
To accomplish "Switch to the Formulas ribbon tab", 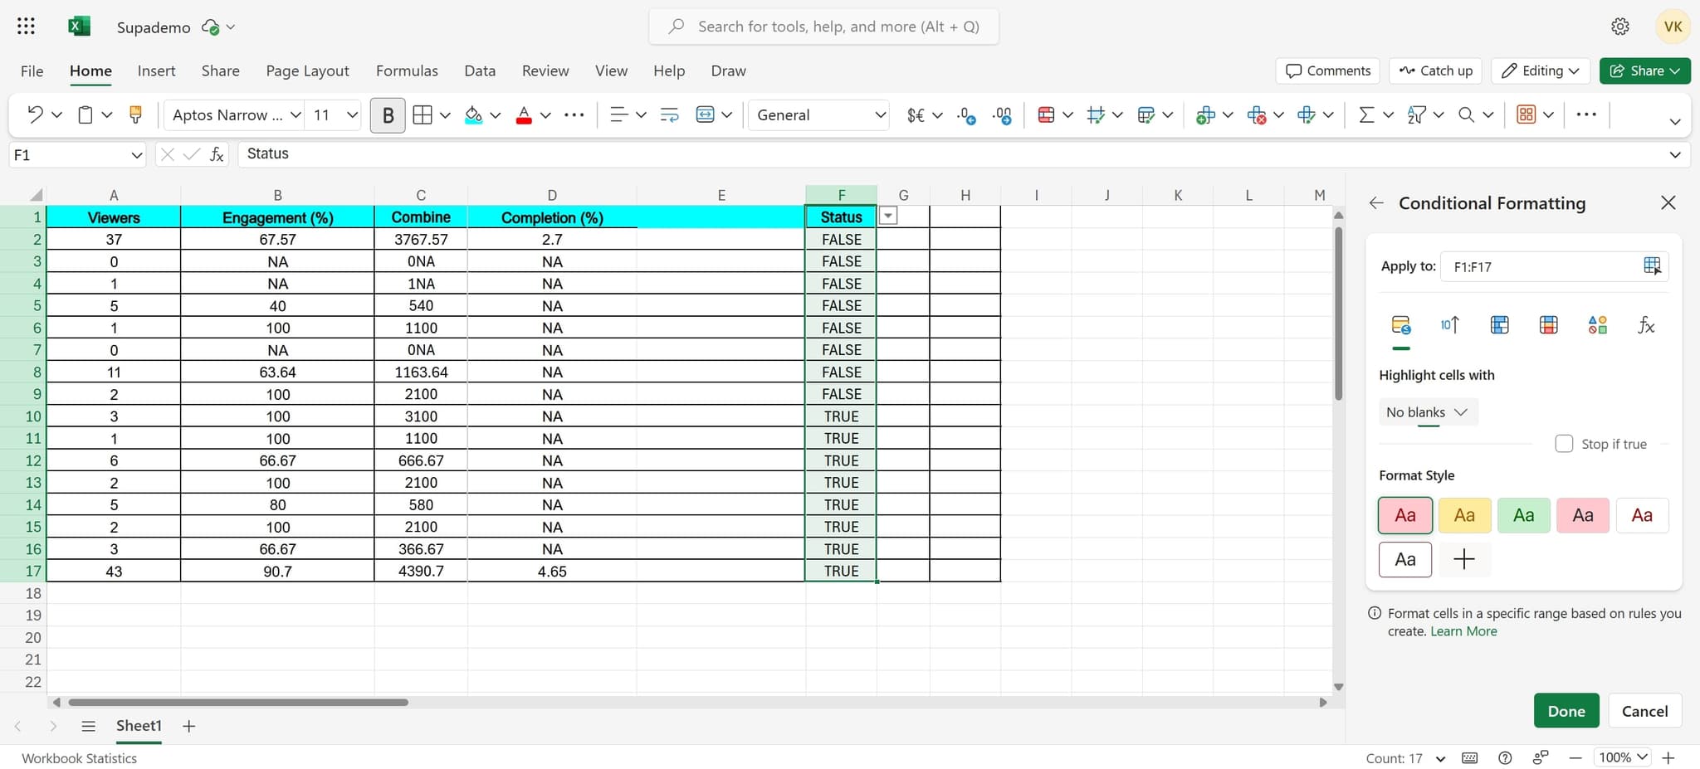I will (406, 71).
